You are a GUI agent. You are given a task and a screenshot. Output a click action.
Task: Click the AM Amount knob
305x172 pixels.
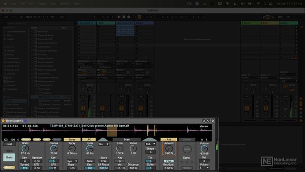pos(169,149)
